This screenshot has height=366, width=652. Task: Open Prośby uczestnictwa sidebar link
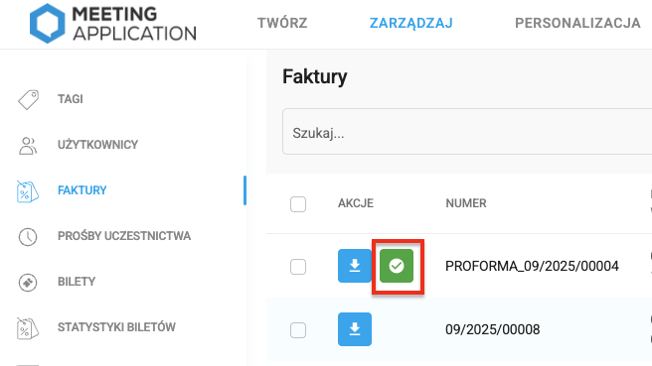(124, 236)
